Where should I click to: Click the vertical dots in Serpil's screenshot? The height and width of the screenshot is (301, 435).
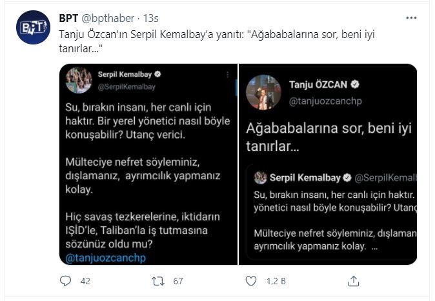point(227,75)
